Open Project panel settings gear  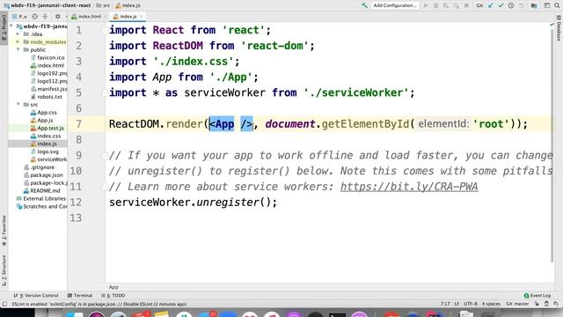pos(57,17)
